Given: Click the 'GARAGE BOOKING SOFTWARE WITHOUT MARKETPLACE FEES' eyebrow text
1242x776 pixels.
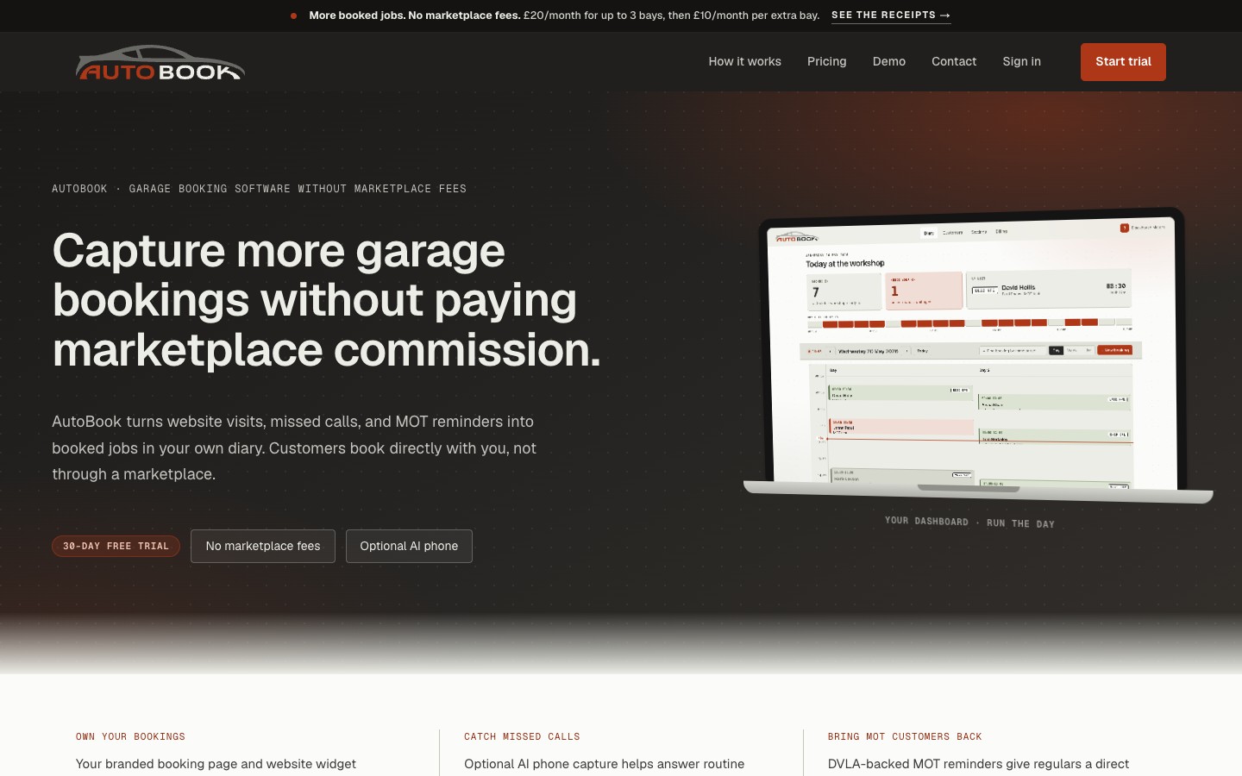Looking at the screenshot, I should (298, 189).
